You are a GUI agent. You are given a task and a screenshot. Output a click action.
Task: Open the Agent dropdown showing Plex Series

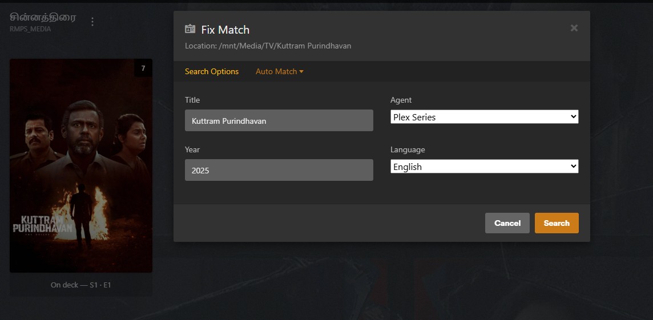click(x=484, y=117)
